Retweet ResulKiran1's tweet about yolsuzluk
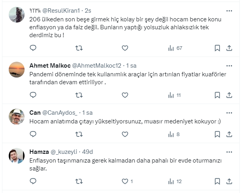This screenshot has height=193, width=241. coord(79,48)
